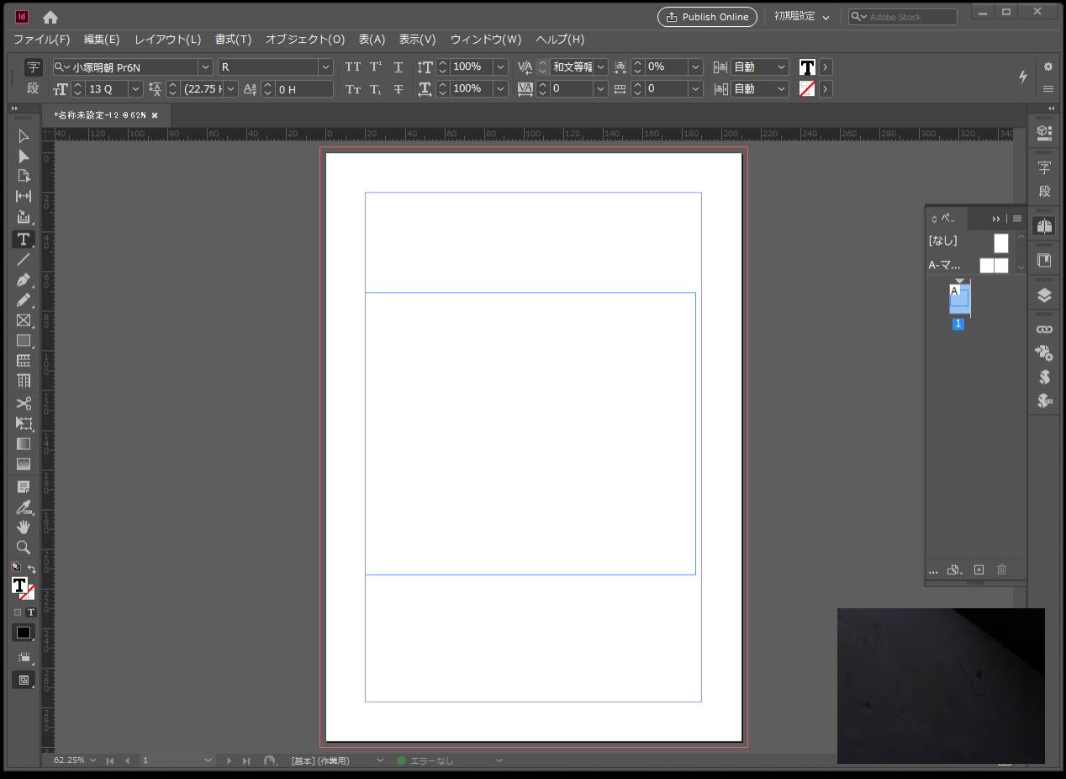Image resolution: width=1066 pixels, height=779 pixels.
Task: Select the Line tool
Action: 24,260
